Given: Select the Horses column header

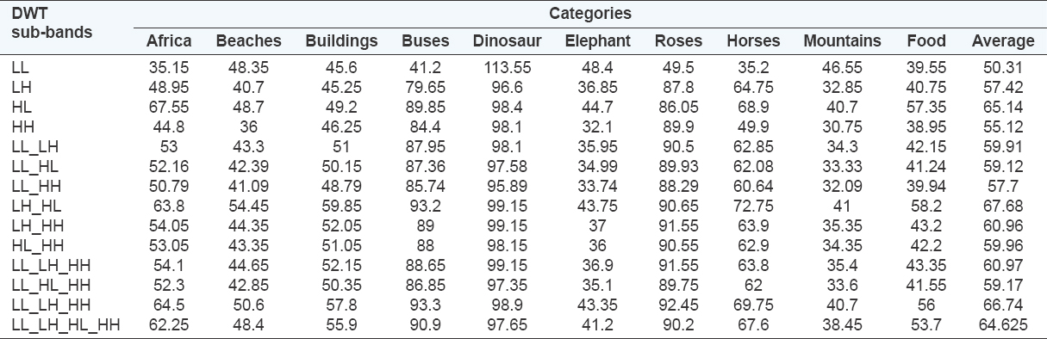Looking at the screenshot, I should (753, 40).
